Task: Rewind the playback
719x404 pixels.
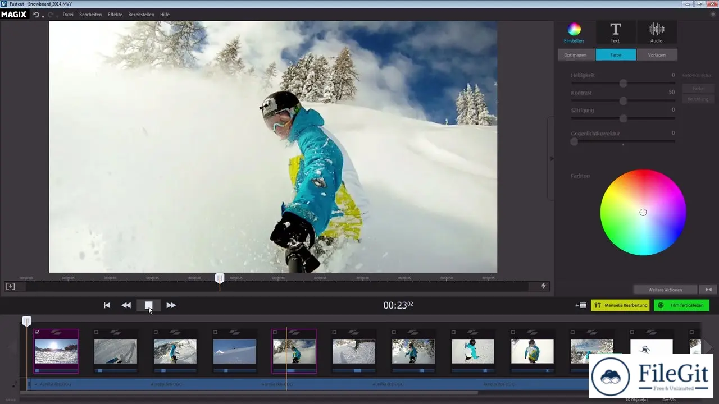Action: pyautogui.click(x=126, y=305)
